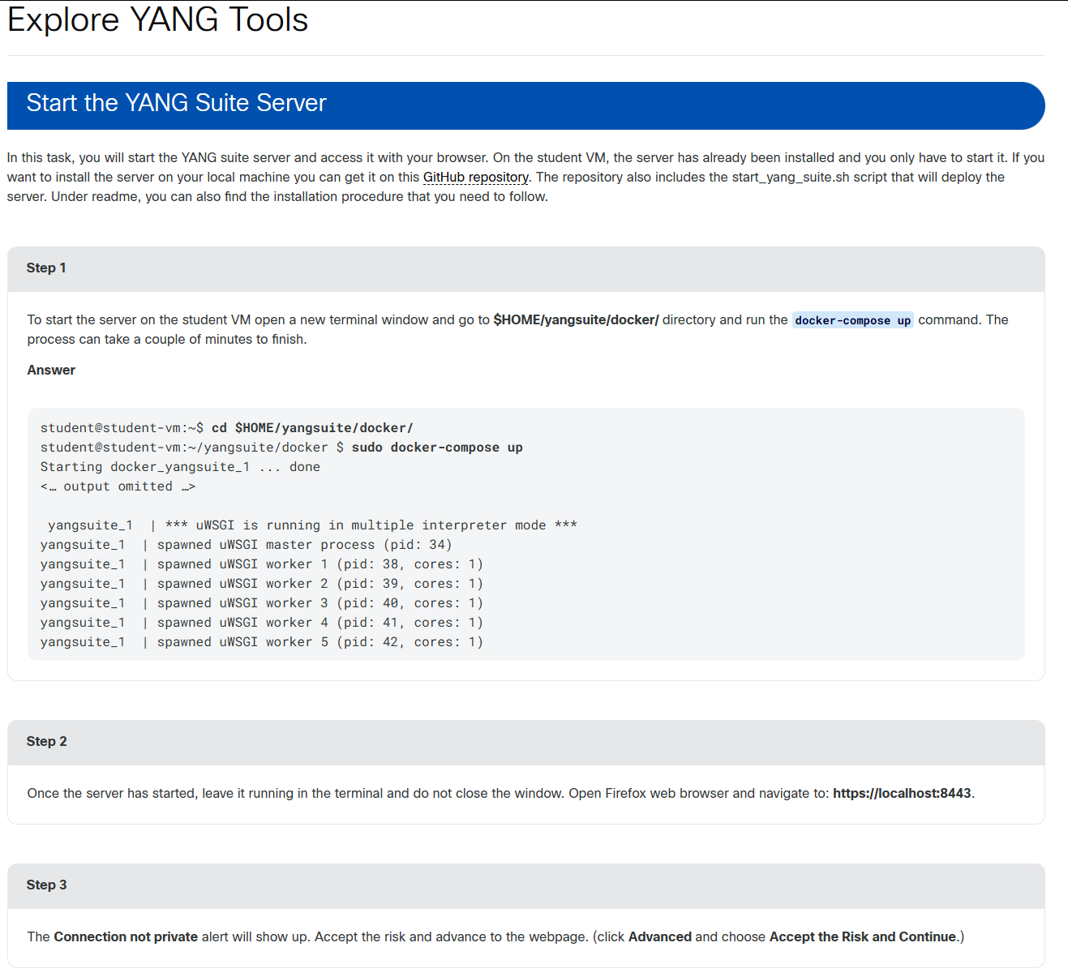1068x977 pixels.
Task: Click the 'uWSGI worker 1 (pid: 38' line
Action: pyautogui.click(x=262, y=564)
